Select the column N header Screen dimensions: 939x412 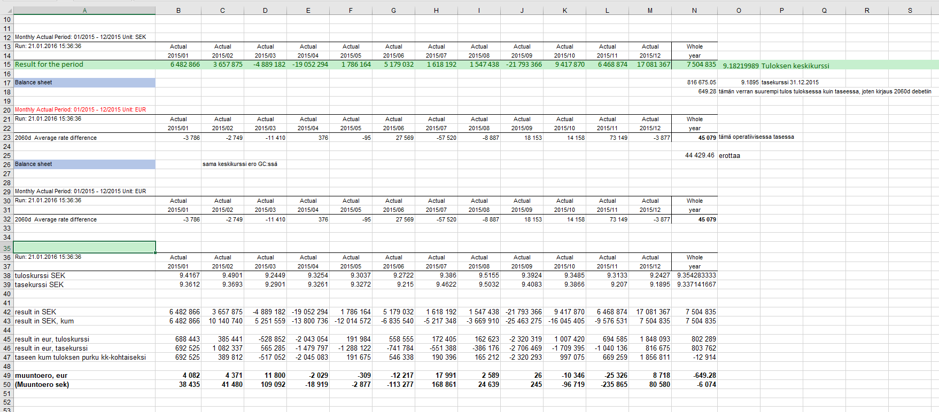pyautogui.click(x=694, y=11)
